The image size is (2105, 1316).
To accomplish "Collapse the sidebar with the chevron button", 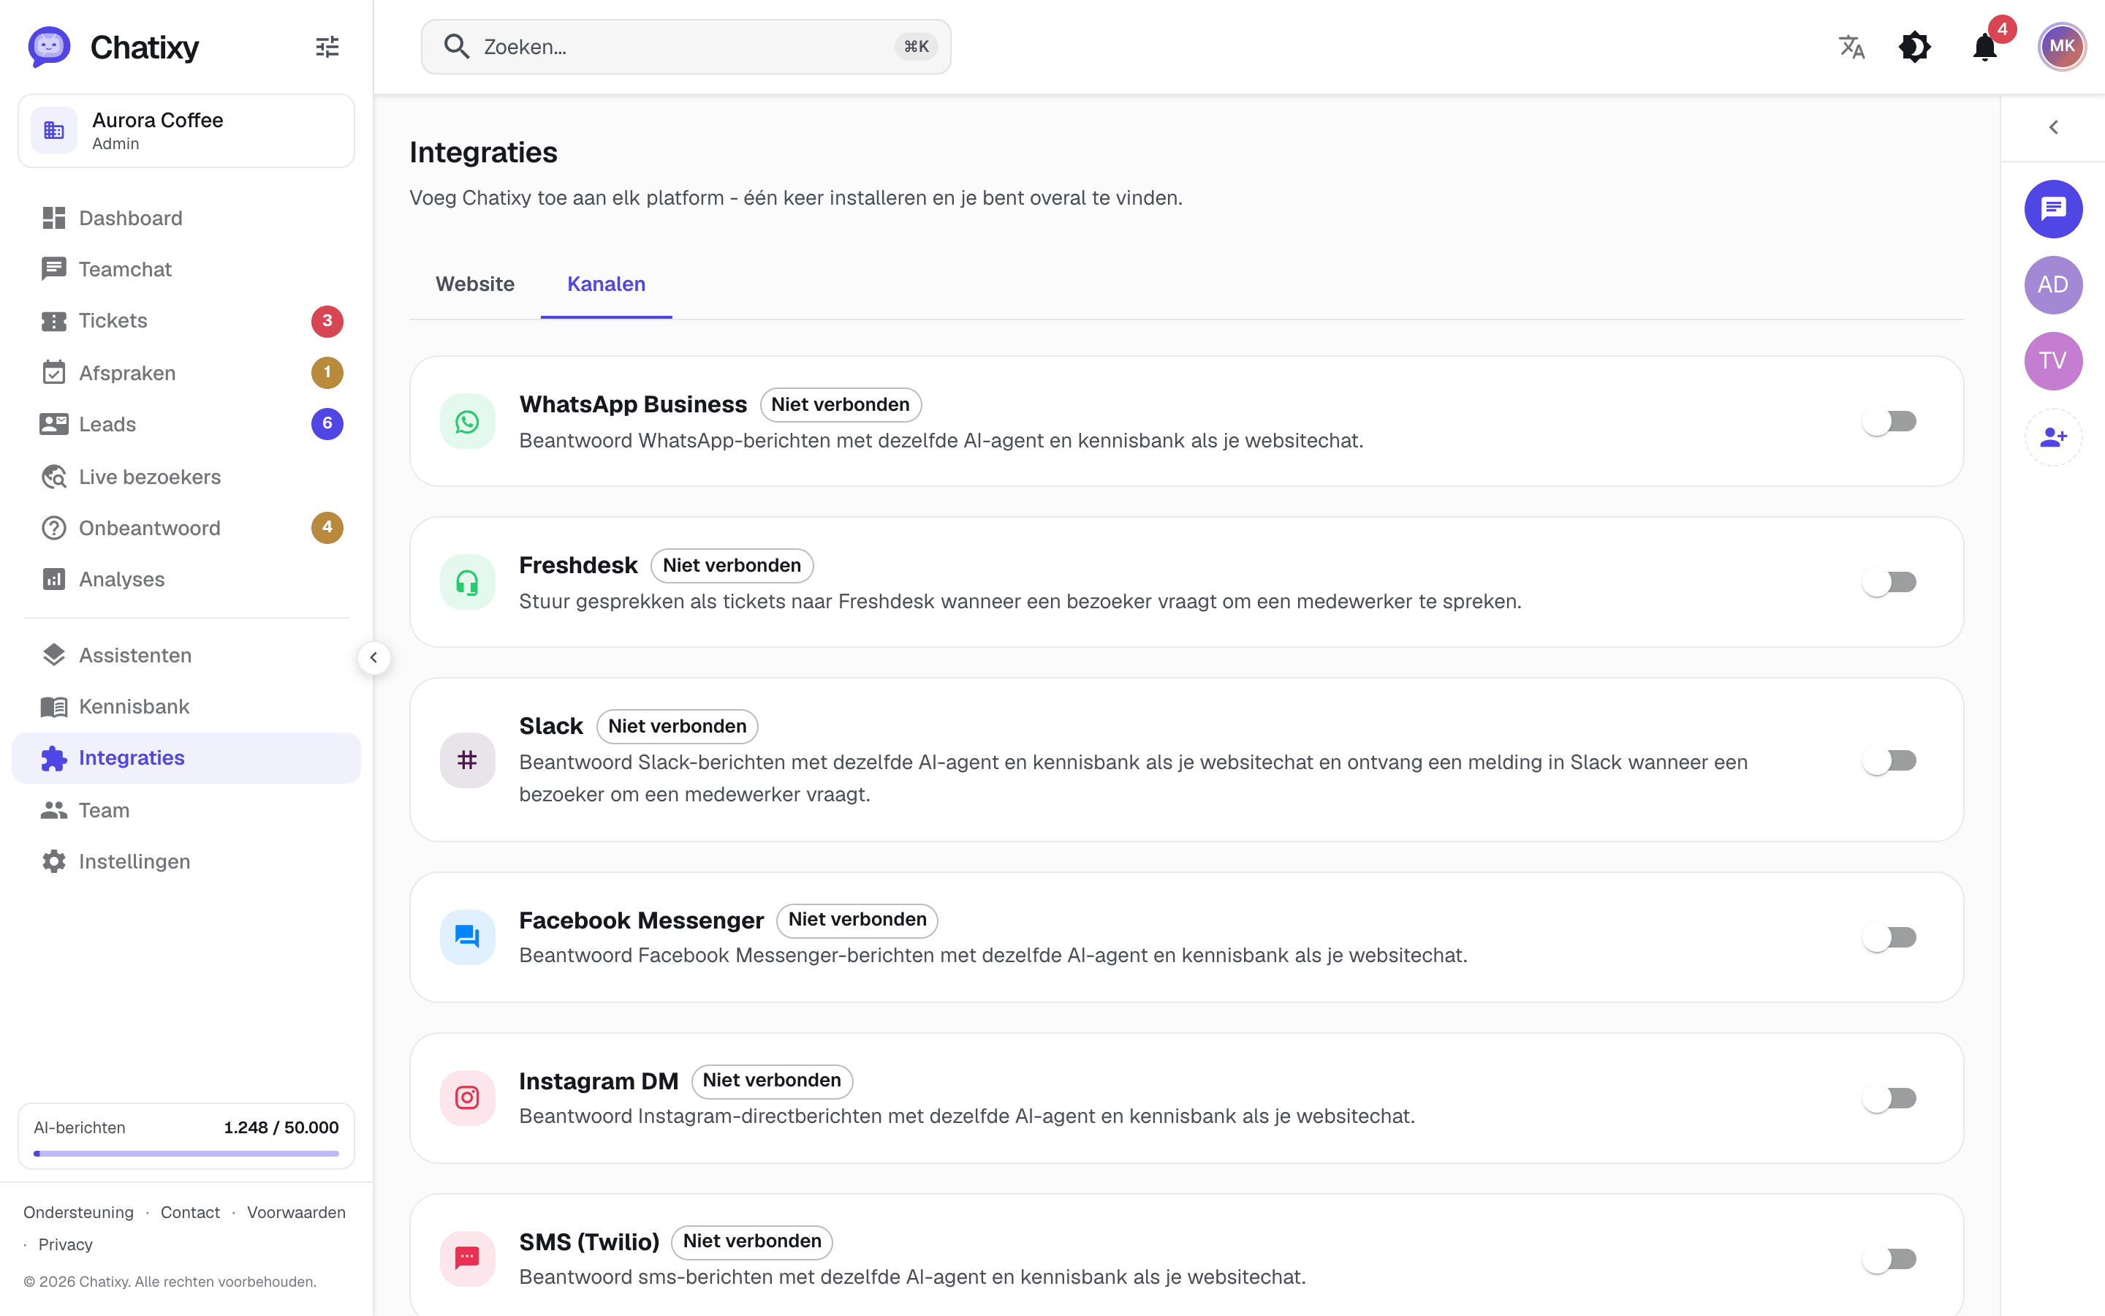I will tap(373, 658).
